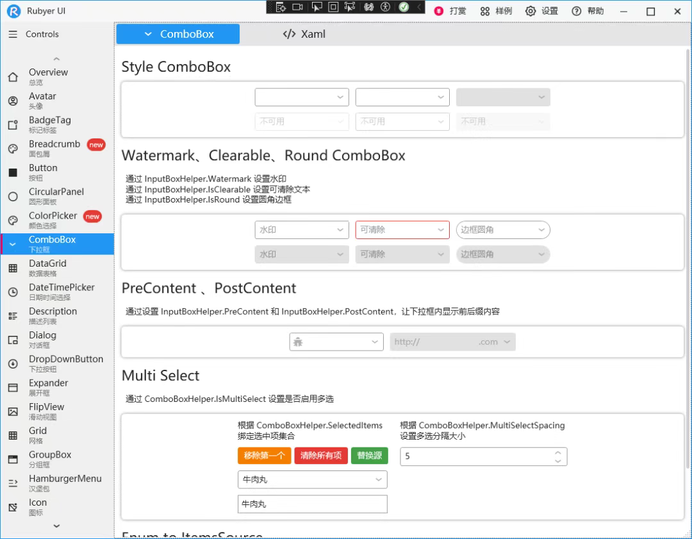The image size is (692, 539).
Task: Switch to the Xaml tab
Action: point(304,34)
